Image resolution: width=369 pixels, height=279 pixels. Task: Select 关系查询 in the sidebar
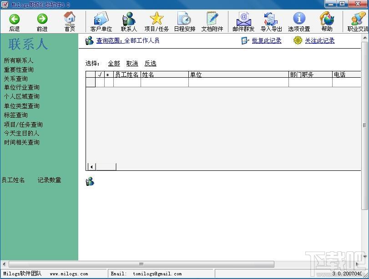click(x=16, y=79)
